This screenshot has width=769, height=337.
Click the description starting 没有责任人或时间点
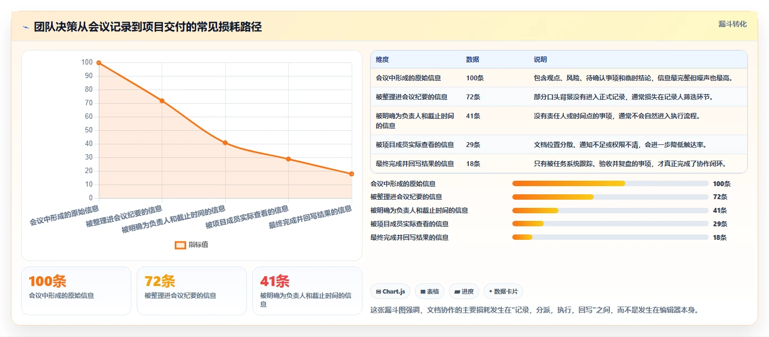[x=617, y=116]
